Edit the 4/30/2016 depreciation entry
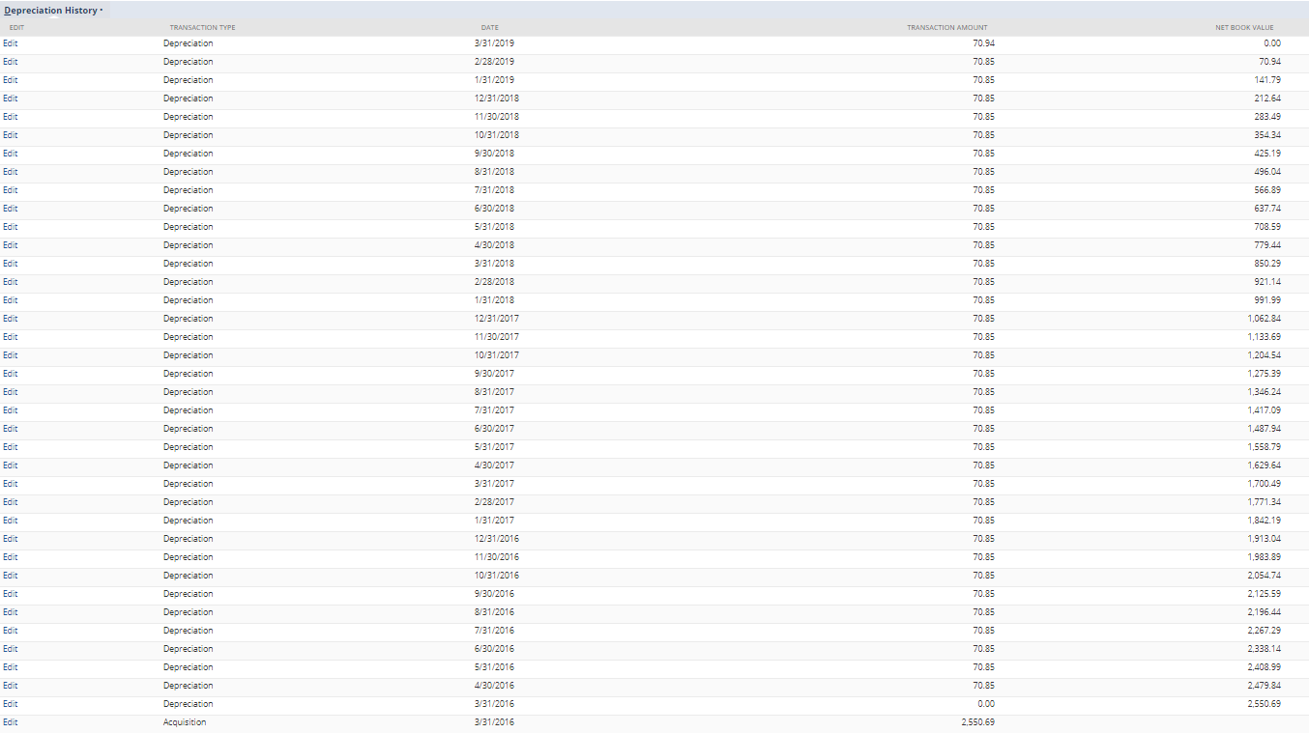Image resolution: width=1309 pixels, height=733 pixels. [x=11, y=686]
